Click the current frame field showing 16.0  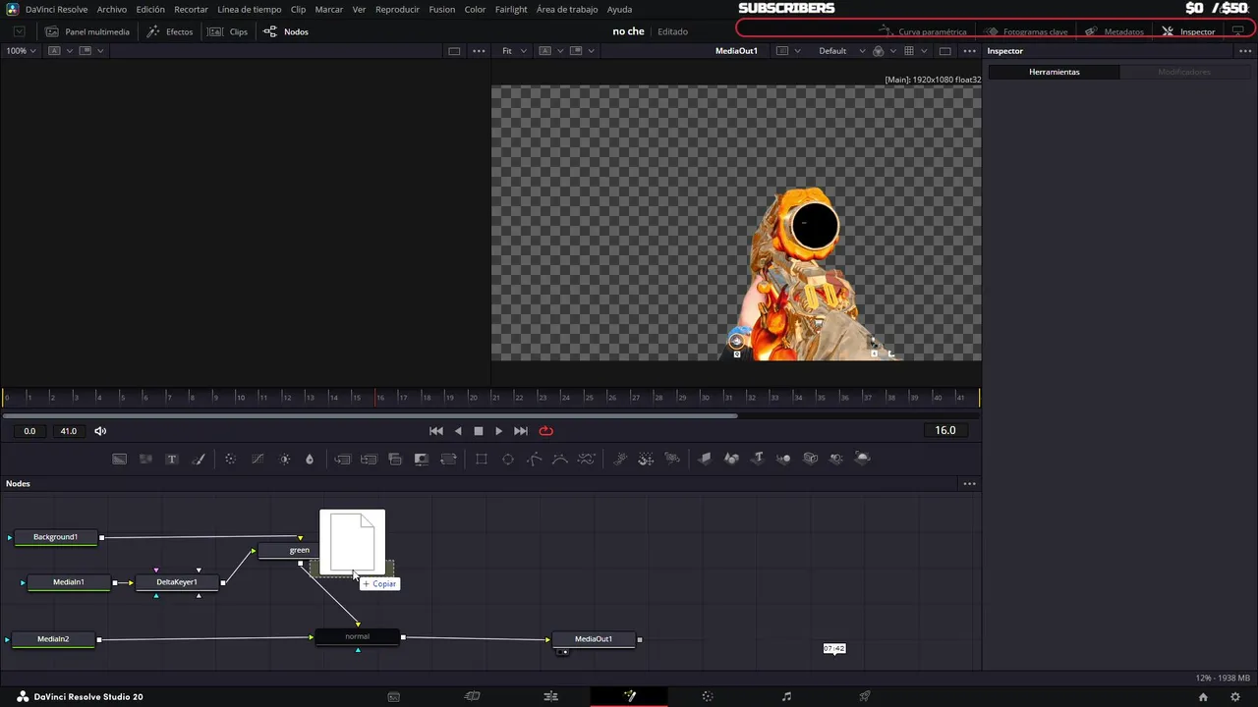[945, 431]
